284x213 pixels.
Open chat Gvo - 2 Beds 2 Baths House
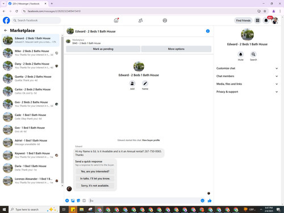tap(30, 104)
